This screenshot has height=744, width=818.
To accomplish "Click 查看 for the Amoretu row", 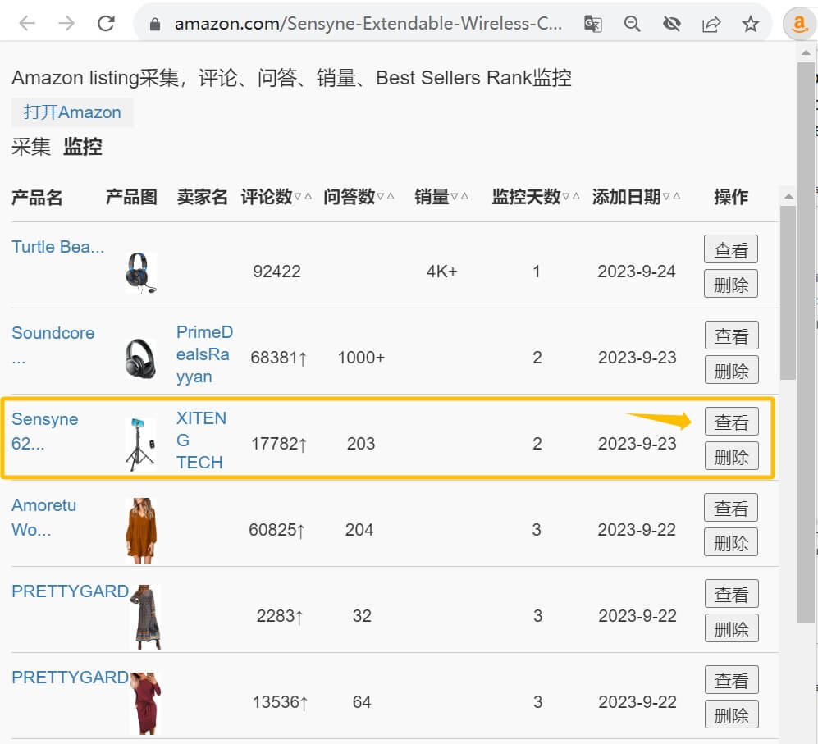I will coord(731,508).
